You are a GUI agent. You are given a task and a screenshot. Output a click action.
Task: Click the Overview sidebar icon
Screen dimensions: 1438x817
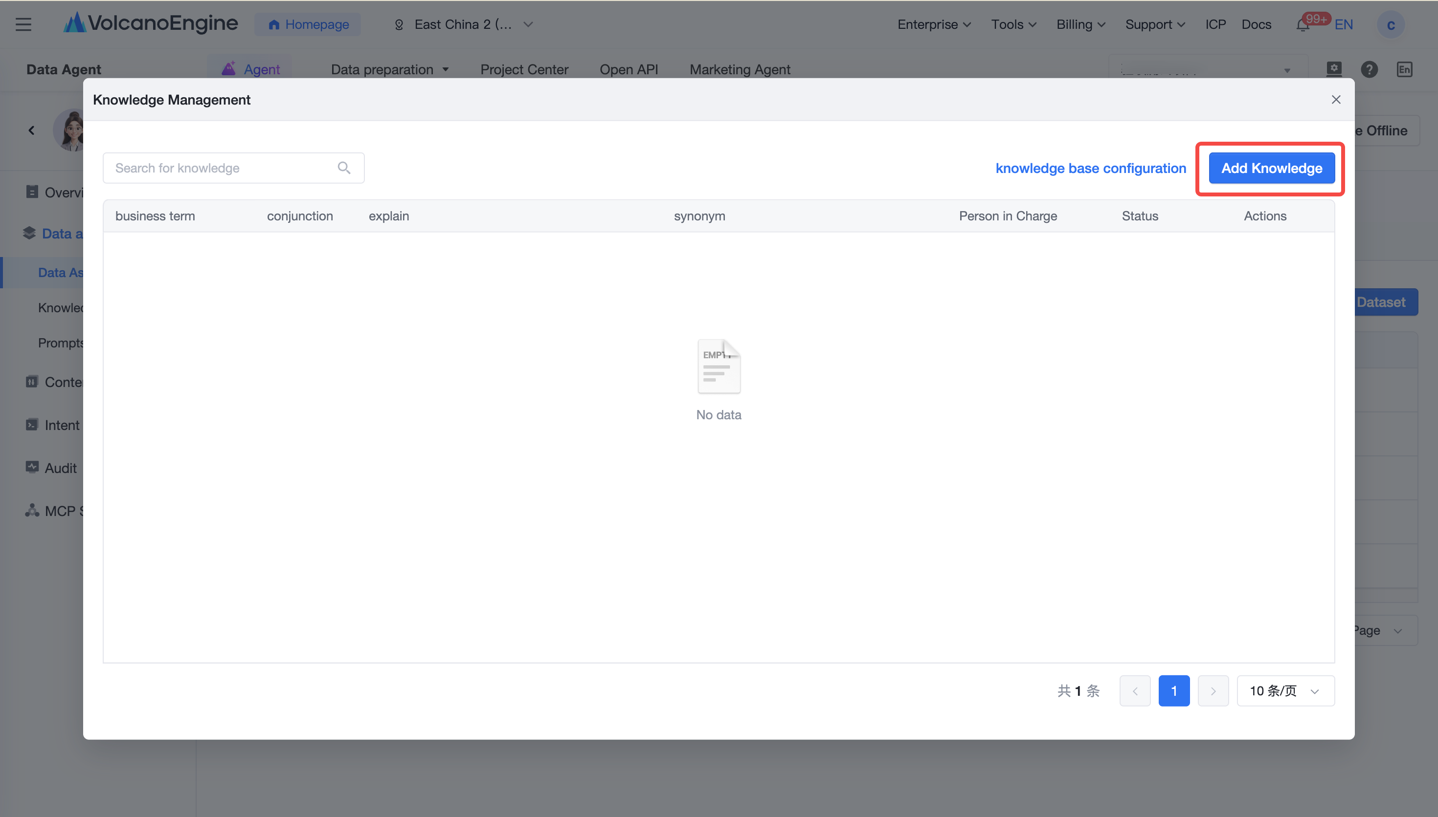click(x=32, y=192)
